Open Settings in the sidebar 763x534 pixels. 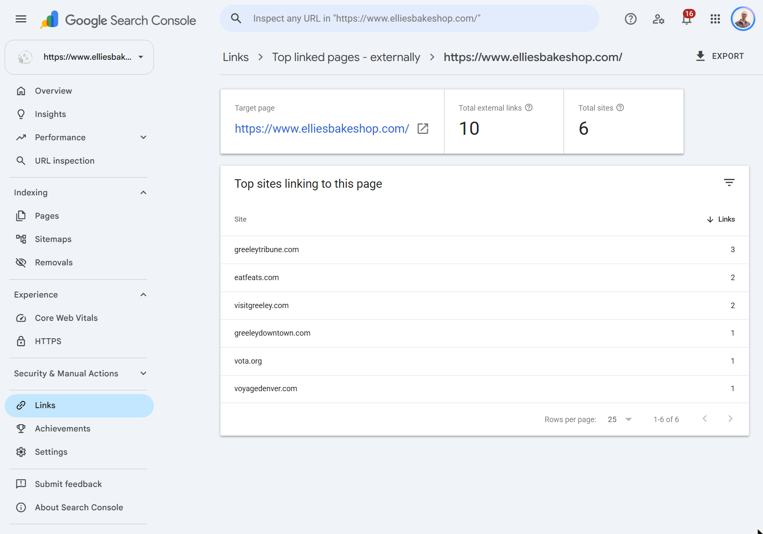point(79,452)
